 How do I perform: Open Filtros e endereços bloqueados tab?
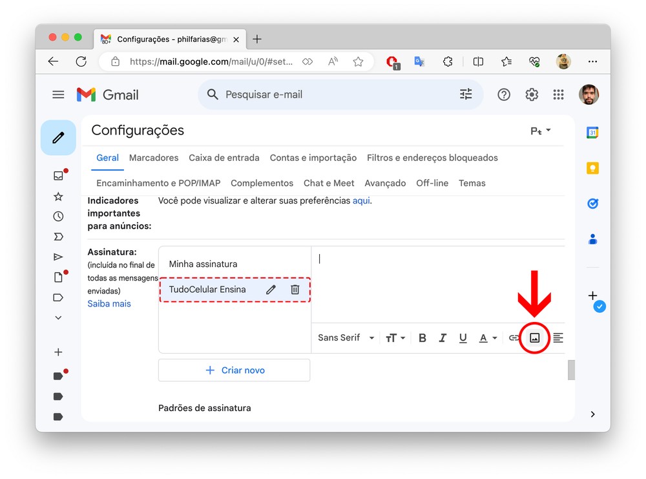click(432, 158)
